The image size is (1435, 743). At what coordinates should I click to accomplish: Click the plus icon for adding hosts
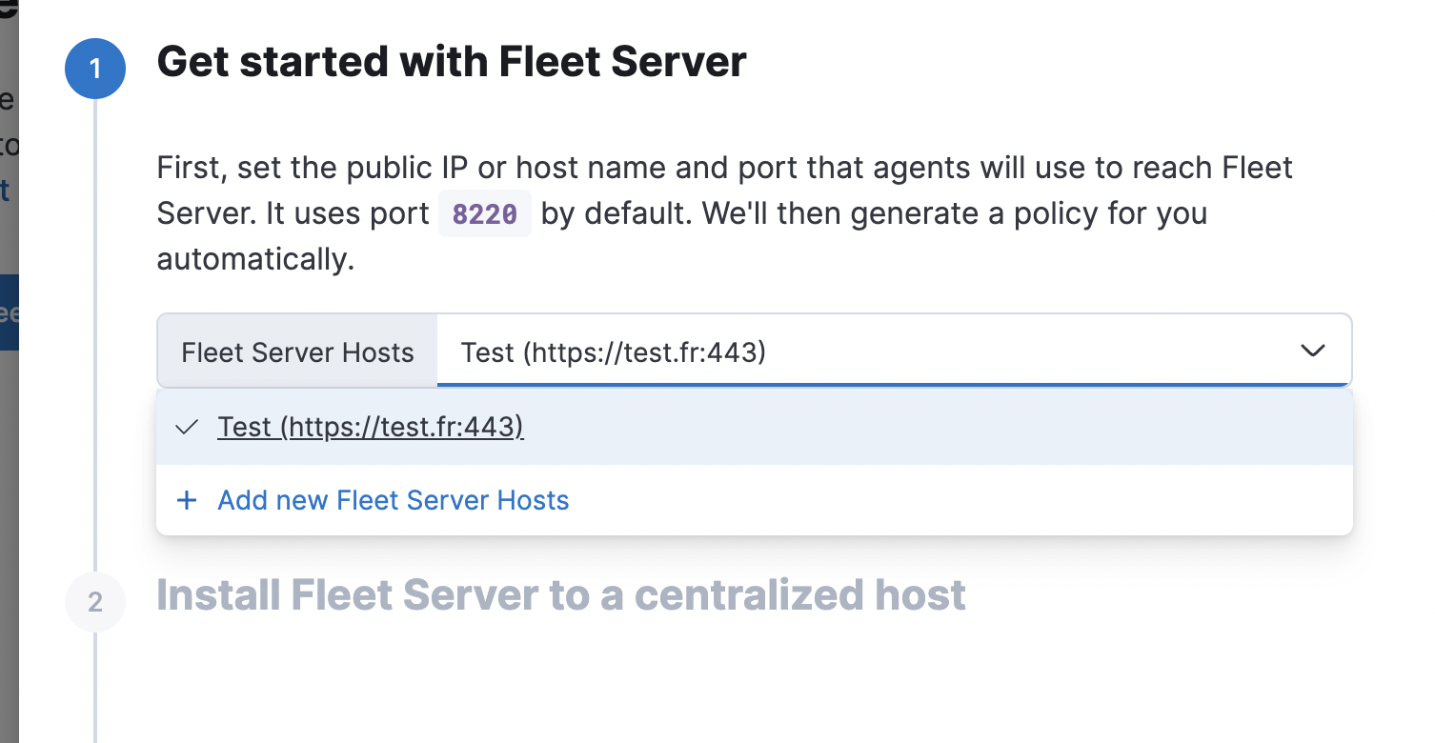[x=187, y=500]
